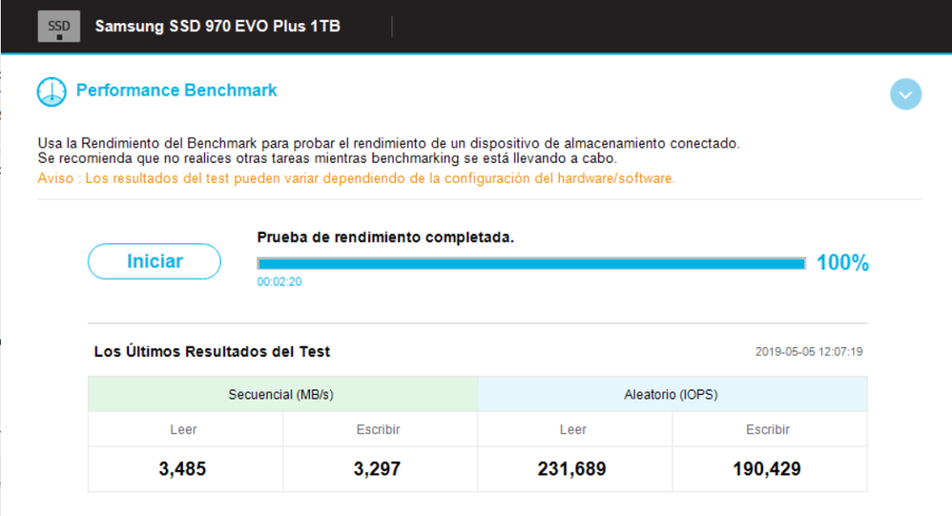Click the Leer label under Aleatorio
This screenshot has height=516, width=952.
point(573,429)
